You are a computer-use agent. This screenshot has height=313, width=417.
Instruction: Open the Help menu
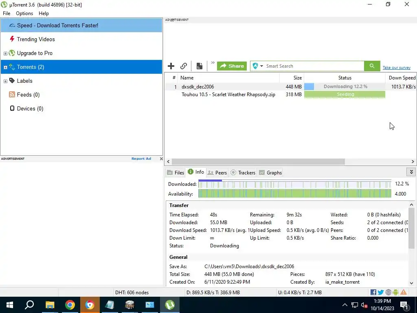[x=44, y=13]
